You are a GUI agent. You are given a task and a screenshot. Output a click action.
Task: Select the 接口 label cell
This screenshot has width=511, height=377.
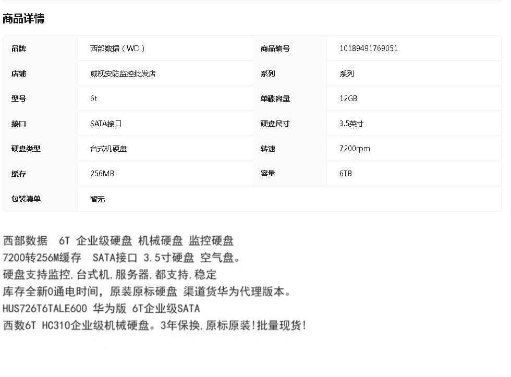click(x=40, y=124)
